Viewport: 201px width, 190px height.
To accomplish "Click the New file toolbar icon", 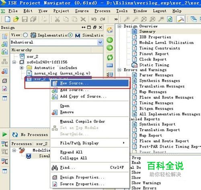I will point(8,19).
